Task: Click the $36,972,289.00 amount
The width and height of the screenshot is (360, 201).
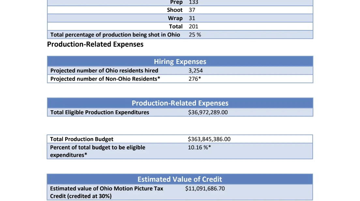Action: (208, 112)
